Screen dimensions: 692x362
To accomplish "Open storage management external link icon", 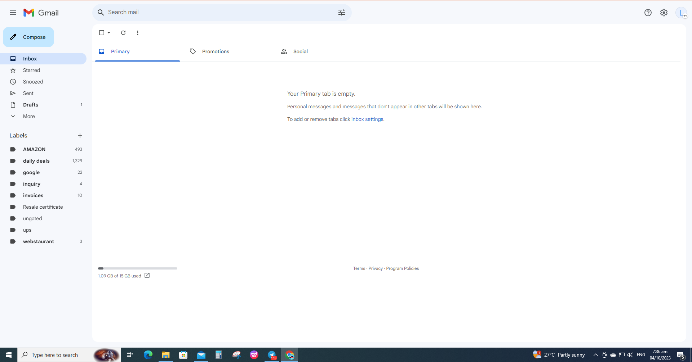I will point(147,275).
